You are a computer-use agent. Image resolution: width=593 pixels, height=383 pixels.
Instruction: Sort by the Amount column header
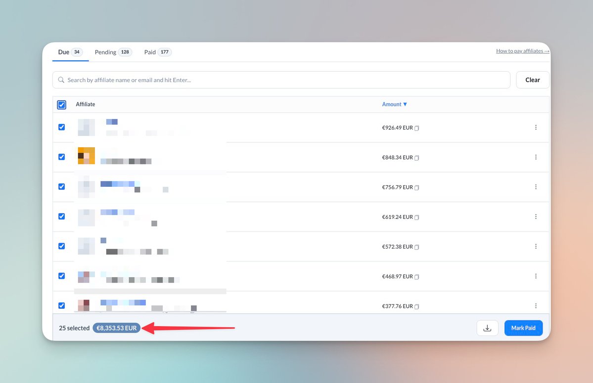(395, 104)
